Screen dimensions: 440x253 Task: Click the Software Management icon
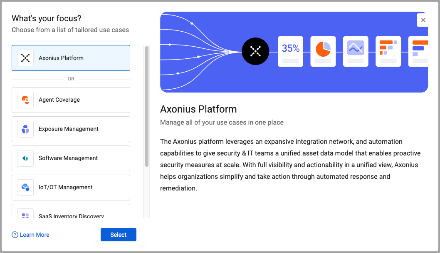(x=25, y=158)
